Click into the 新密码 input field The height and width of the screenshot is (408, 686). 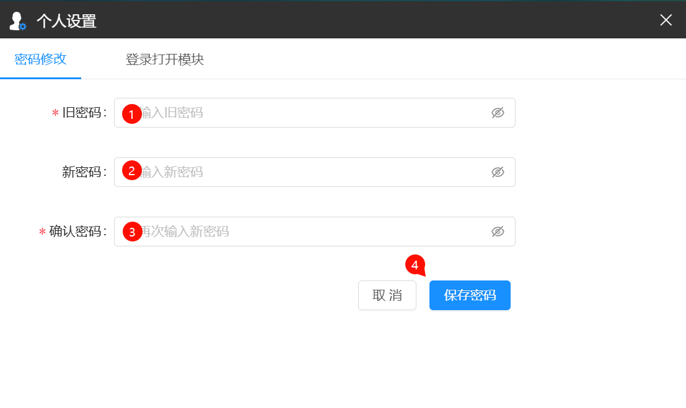pos(310,172)
